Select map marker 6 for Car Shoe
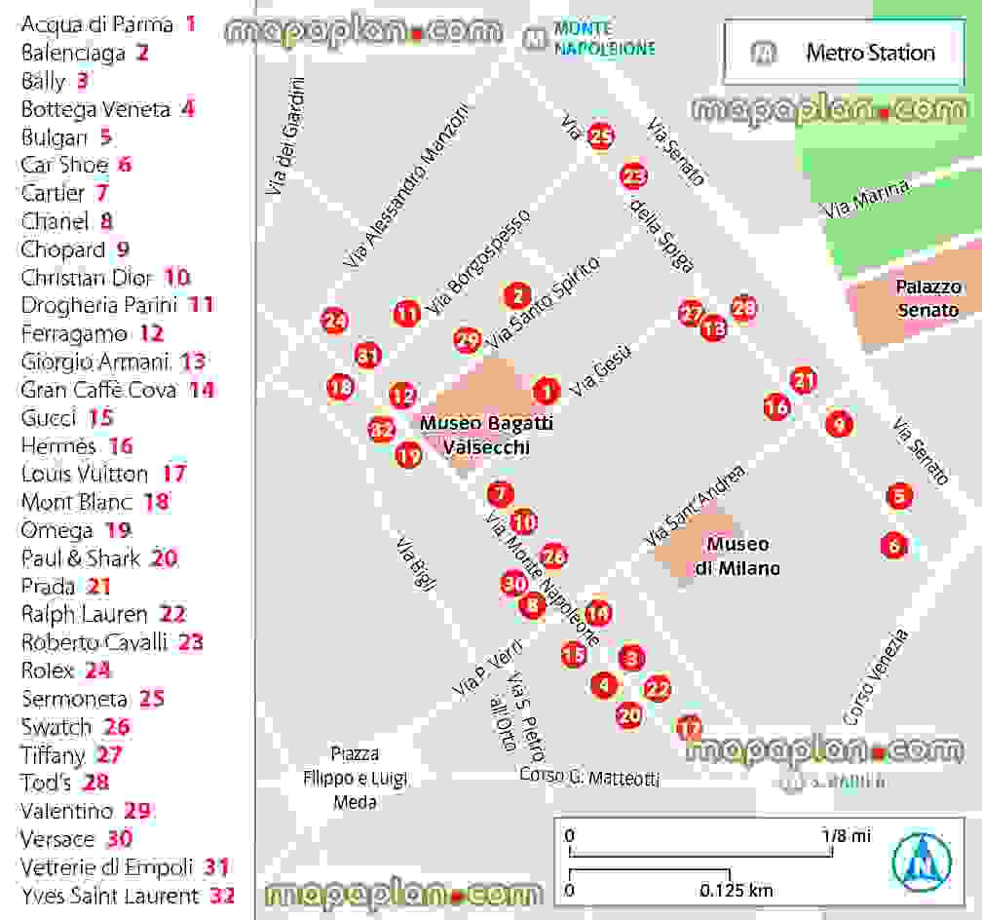 (893, 545)
